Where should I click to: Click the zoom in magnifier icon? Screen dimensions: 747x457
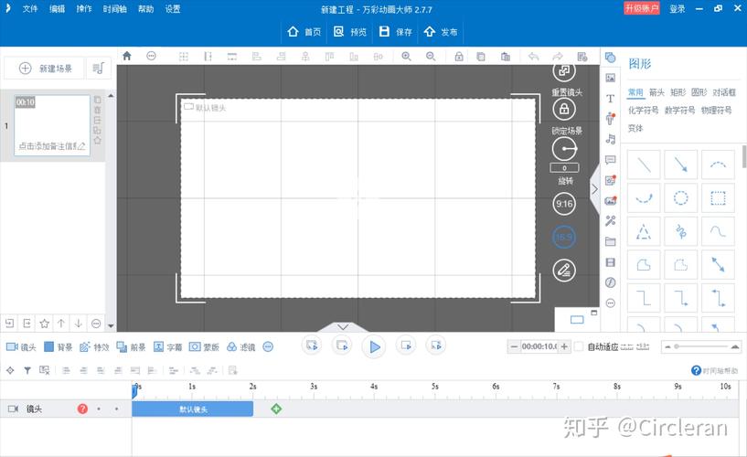[x=406, y=56]
